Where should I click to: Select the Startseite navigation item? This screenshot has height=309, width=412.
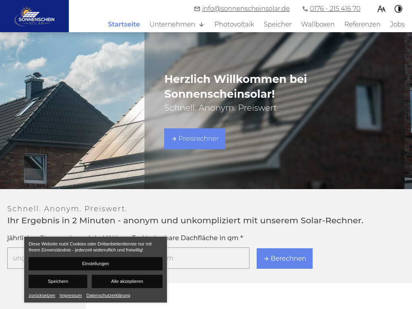124,25
